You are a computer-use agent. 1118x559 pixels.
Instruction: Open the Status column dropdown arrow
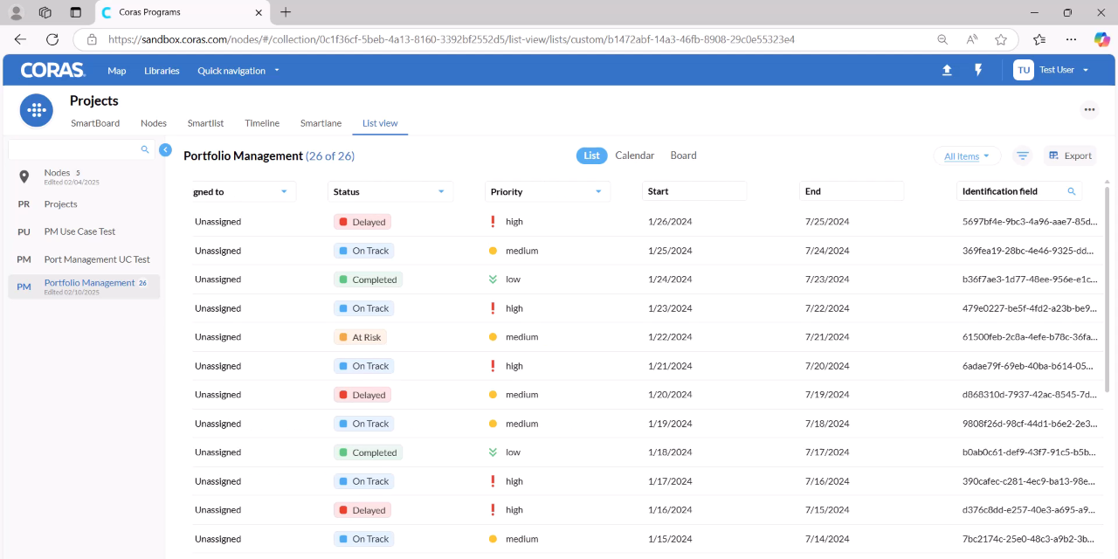click(x=441, y=191)
